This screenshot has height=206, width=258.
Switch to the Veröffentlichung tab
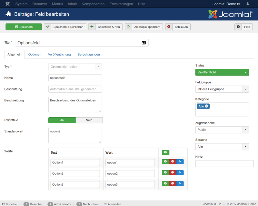pos(59,55)
